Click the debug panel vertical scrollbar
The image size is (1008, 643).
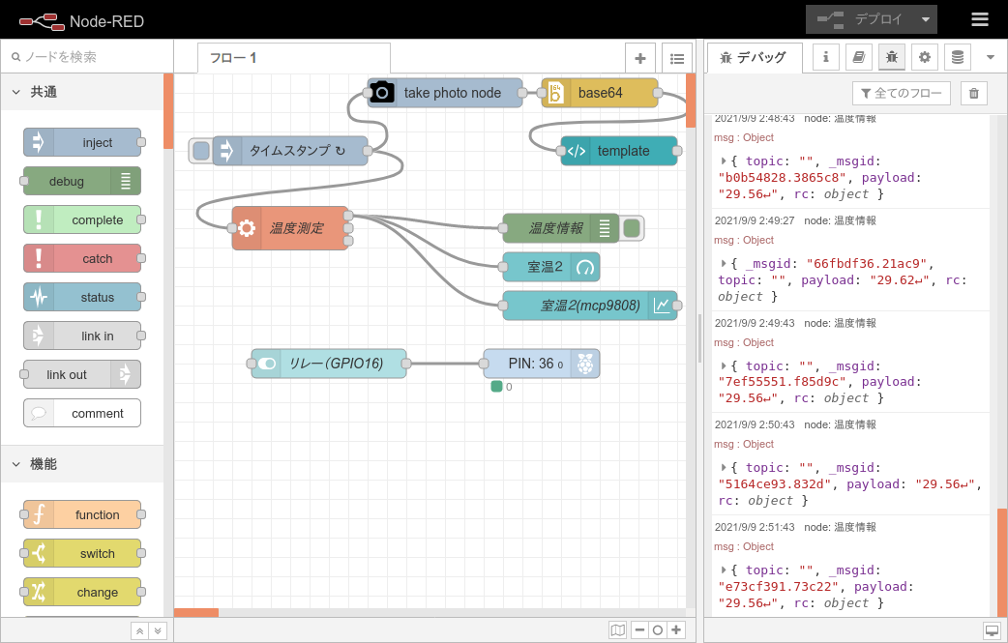pos(1002,563)
